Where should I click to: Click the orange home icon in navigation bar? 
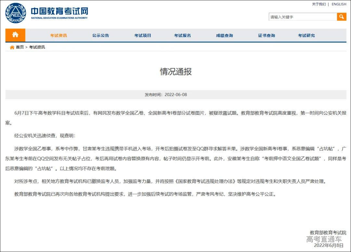(x=15, y=35)
